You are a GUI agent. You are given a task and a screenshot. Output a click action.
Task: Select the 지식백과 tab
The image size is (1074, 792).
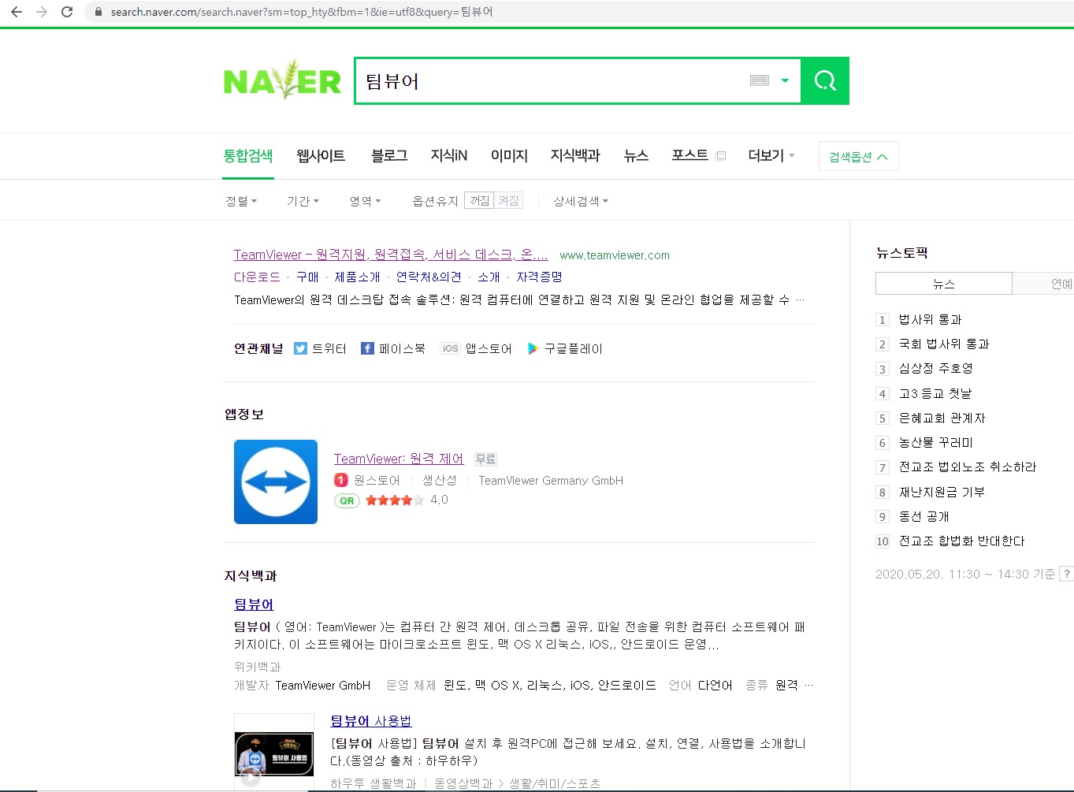point(575,155)
